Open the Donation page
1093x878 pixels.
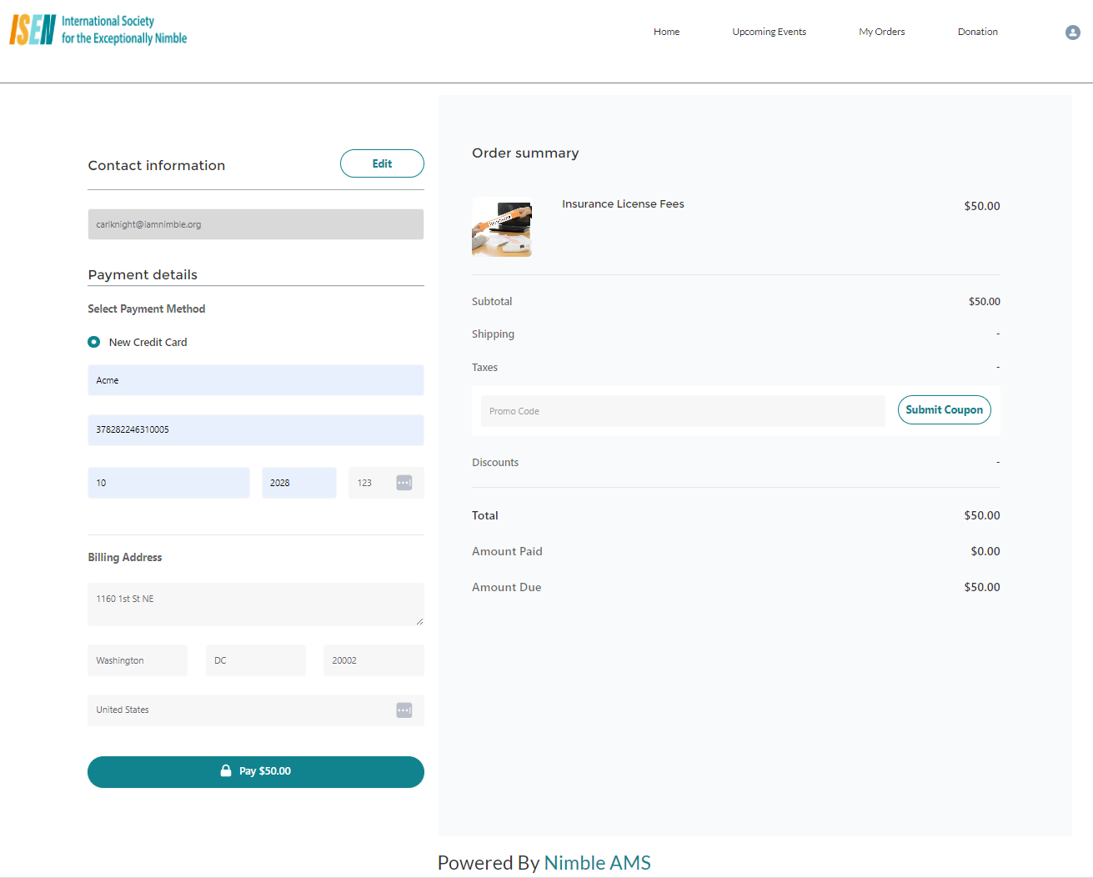977,33
